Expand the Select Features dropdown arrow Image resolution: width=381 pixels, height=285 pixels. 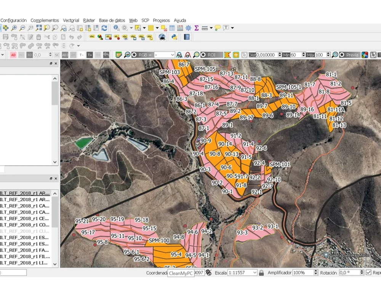pyautogui.click(x=144, y=28)
